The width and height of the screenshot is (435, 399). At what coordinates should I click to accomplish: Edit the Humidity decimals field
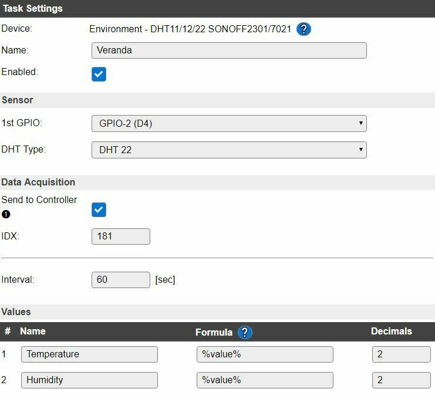(401, 380)
